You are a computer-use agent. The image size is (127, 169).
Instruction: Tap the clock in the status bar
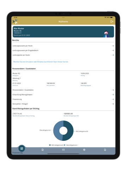(x=16, y=17)
